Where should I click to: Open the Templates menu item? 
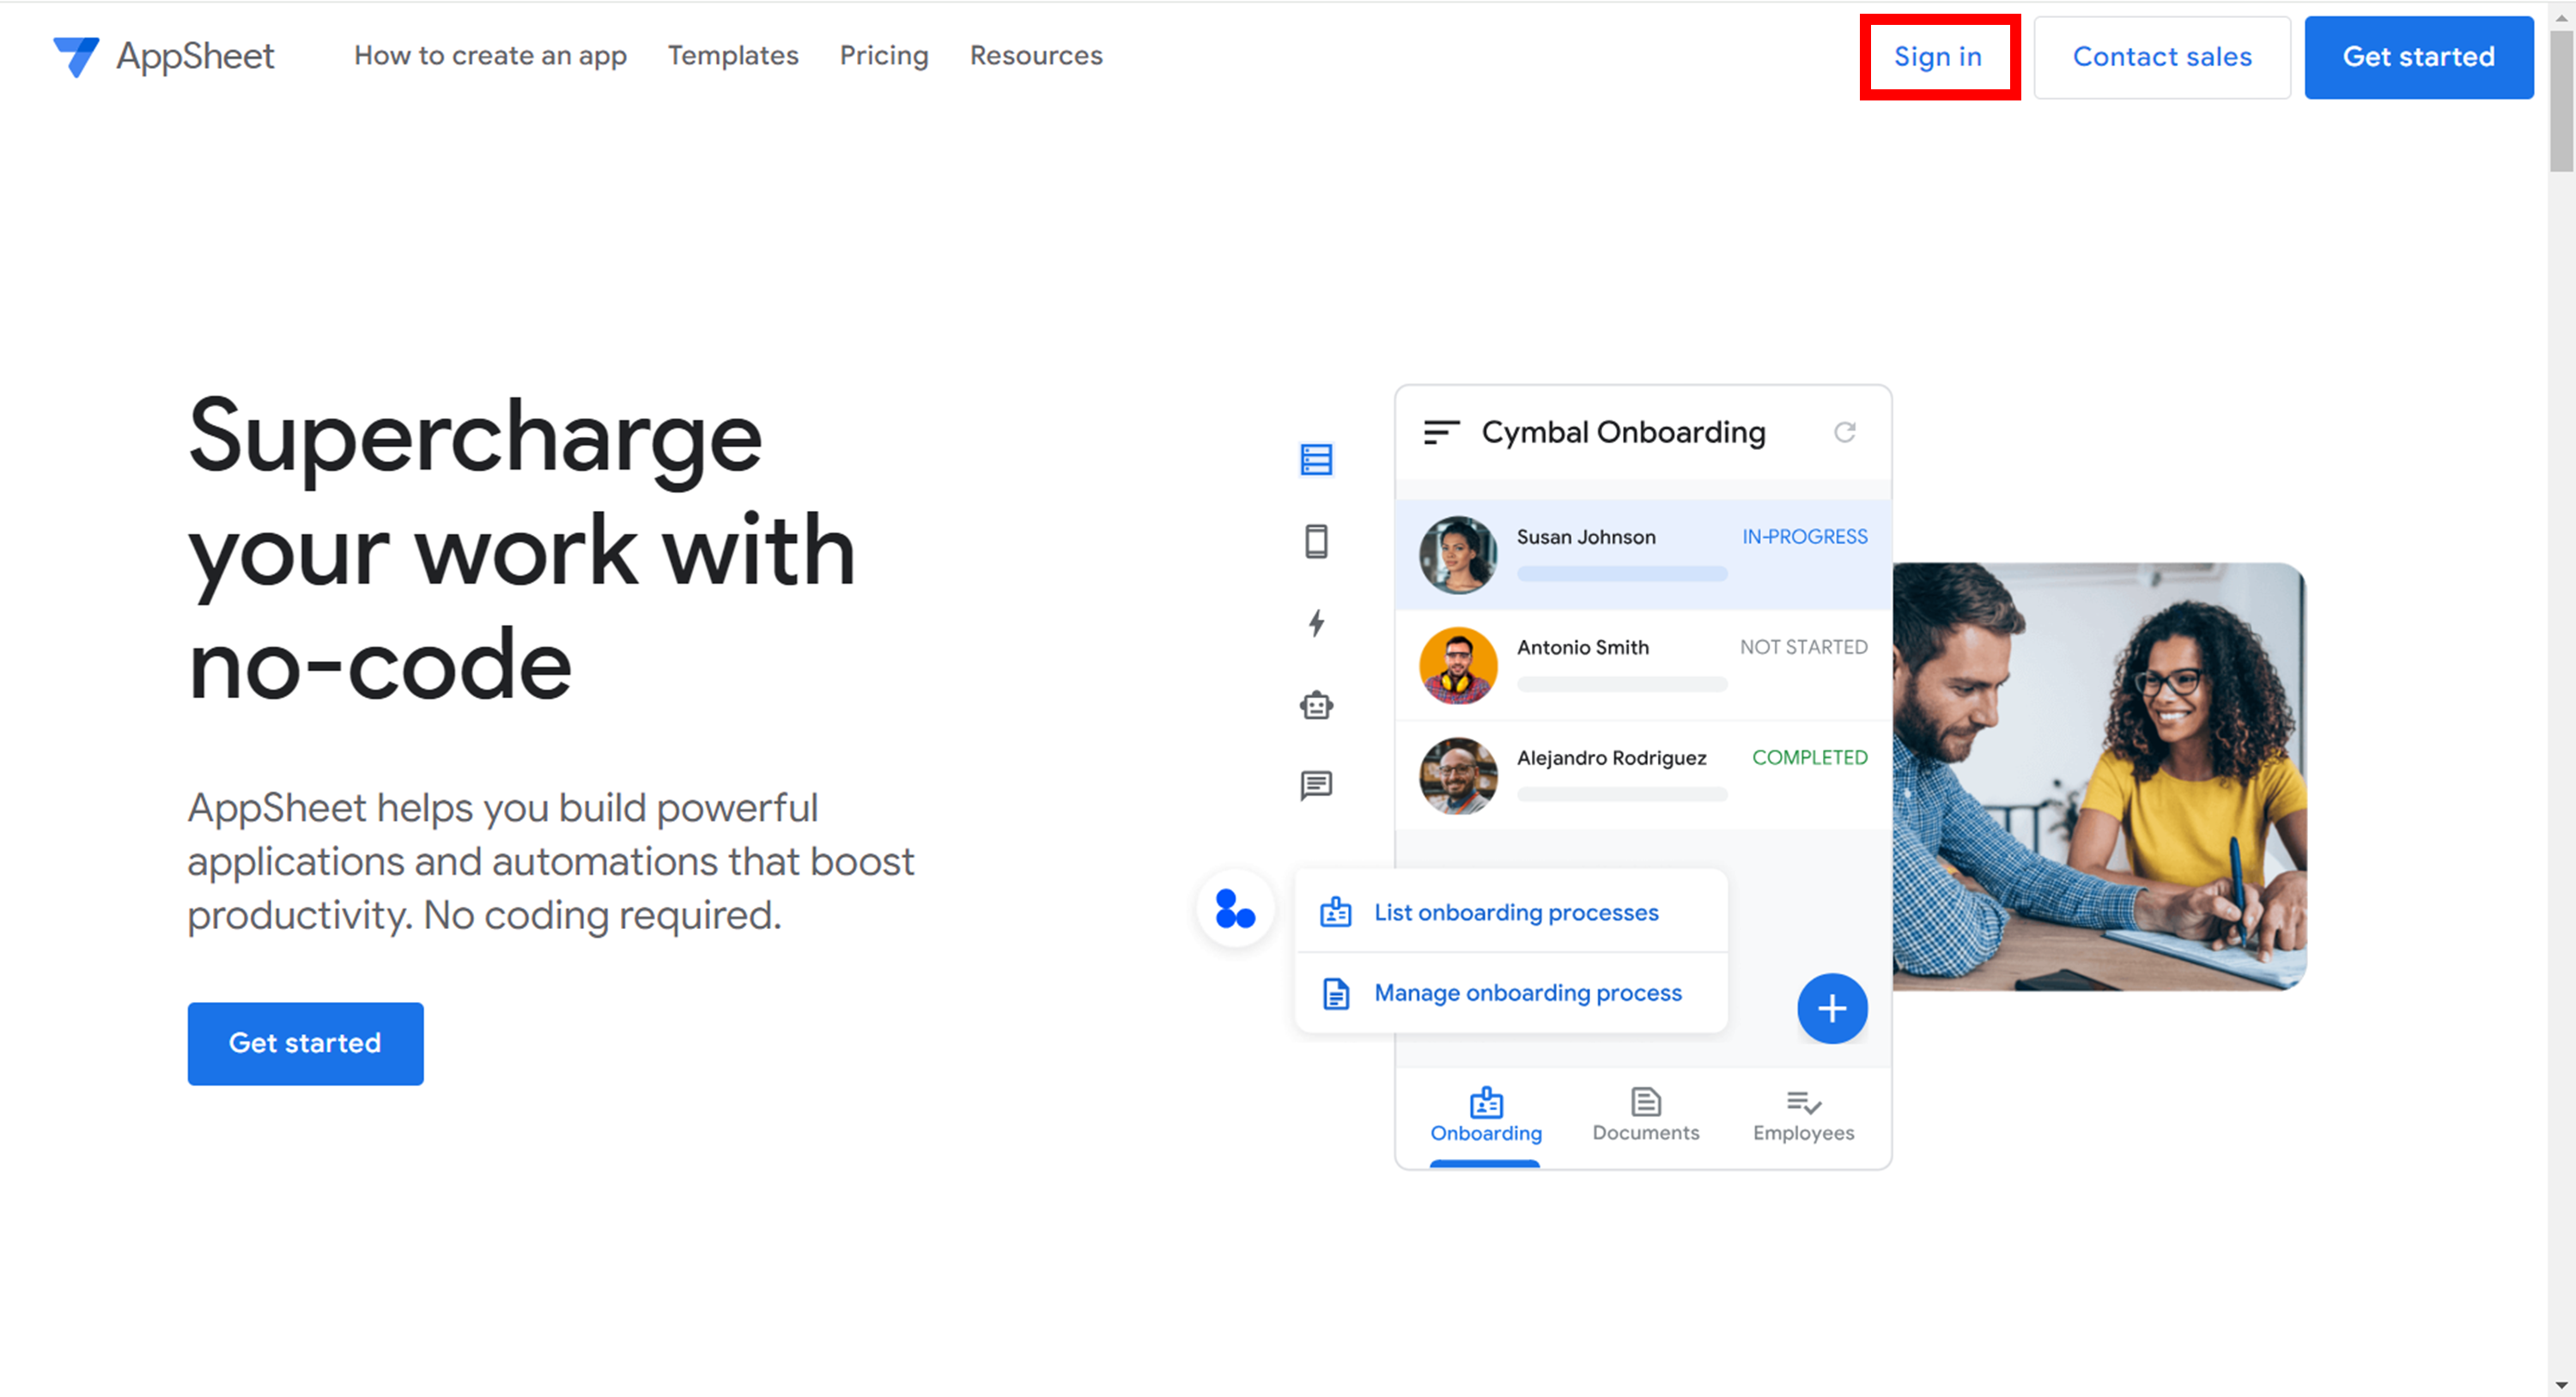(x=733, y=56)
